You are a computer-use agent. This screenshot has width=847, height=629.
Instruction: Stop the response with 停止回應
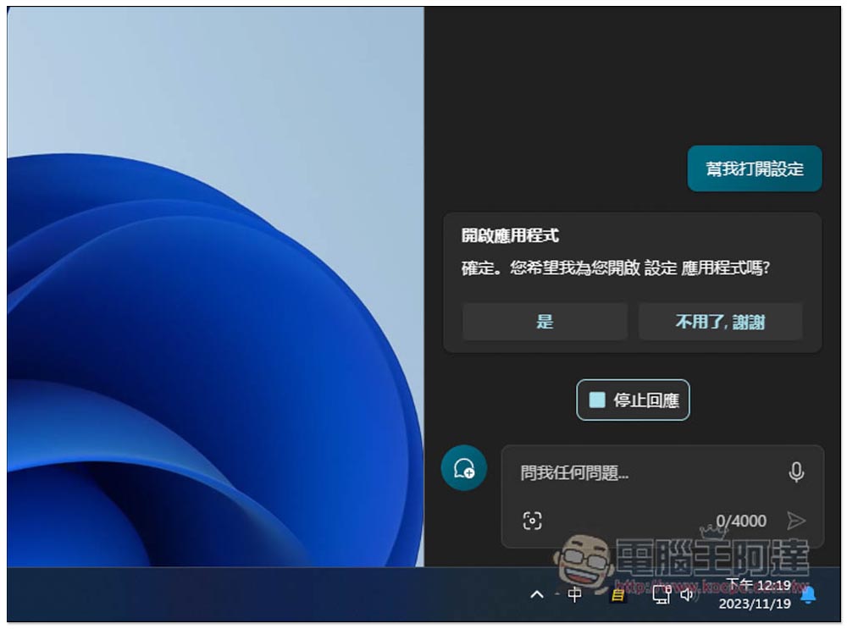(x=633, y=400)
